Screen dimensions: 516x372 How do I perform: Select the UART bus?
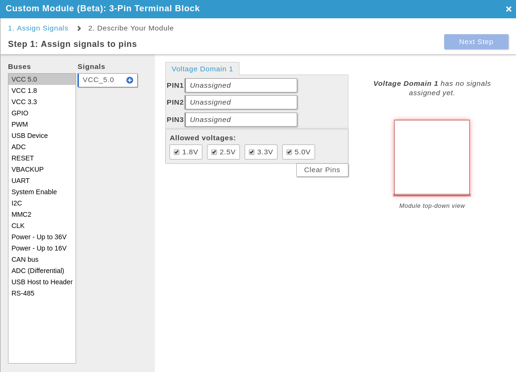tap(42, 181)
